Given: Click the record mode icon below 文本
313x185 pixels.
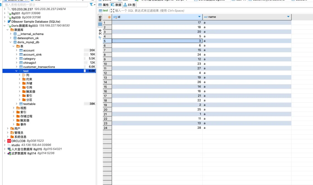Looking at the screenshot, I should pyautogui.click(x=100, y=38).
